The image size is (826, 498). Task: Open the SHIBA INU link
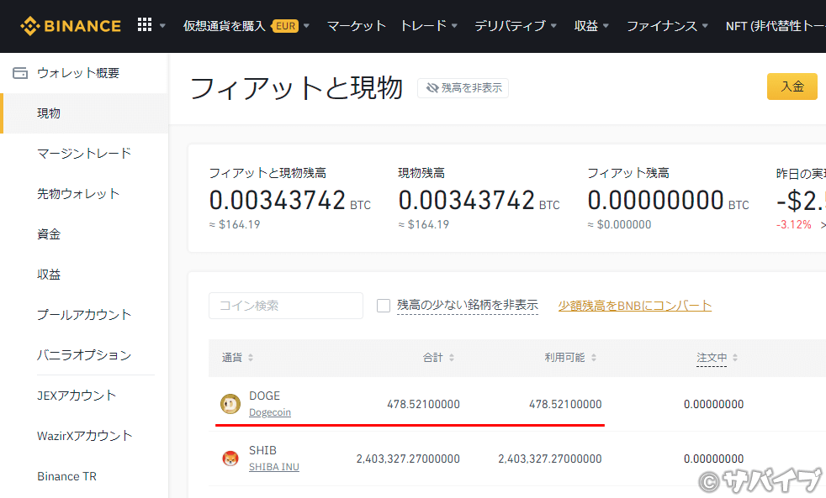[274, 467]
